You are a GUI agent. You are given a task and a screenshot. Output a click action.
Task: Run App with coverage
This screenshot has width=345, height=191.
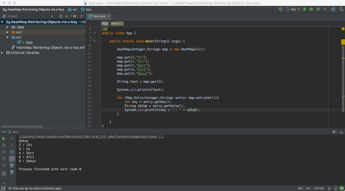[x=318, y=9]
